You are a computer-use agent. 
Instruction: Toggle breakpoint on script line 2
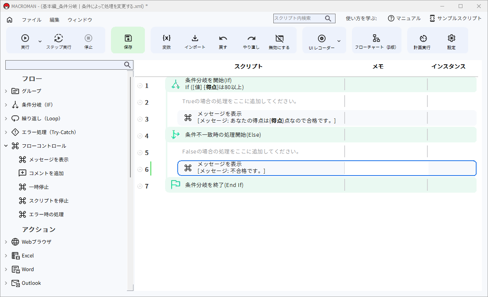coord(140,102)
